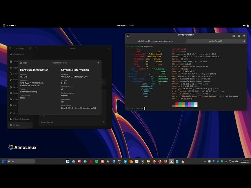The width and height of the screenshot is (251, 188).
Task: Select the second terminal tab adolf@Fyren88
Action: [216, 41]
